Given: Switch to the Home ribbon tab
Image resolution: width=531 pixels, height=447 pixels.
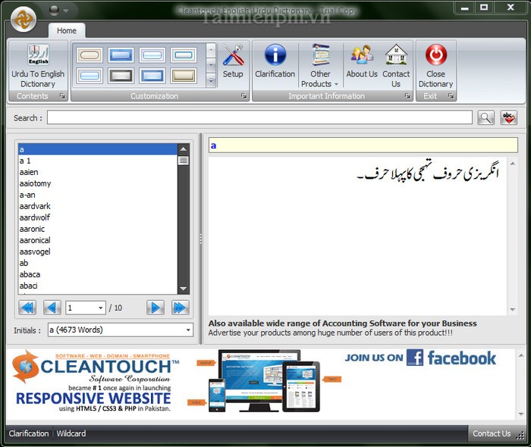Looking at the screenshot, I should pos(67,31).
